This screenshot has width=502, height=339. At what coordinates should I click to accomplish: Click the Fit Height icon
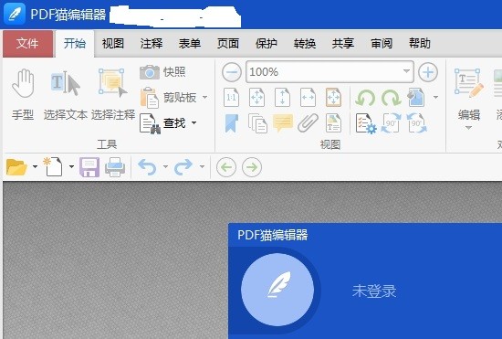[282, 98]
